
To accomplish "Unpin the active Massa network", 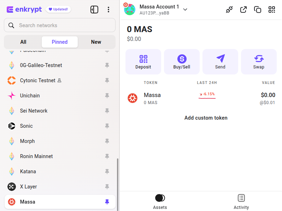I will click(107, 202).
